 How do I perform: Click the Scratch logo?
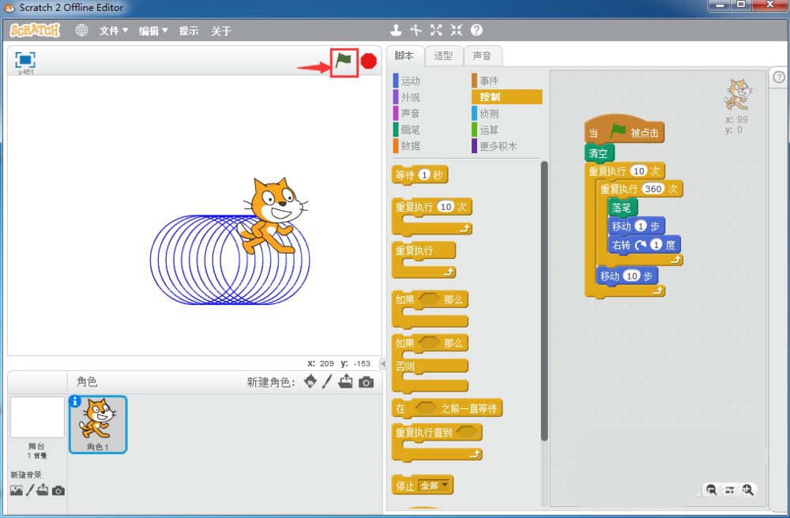coord(36,30)
